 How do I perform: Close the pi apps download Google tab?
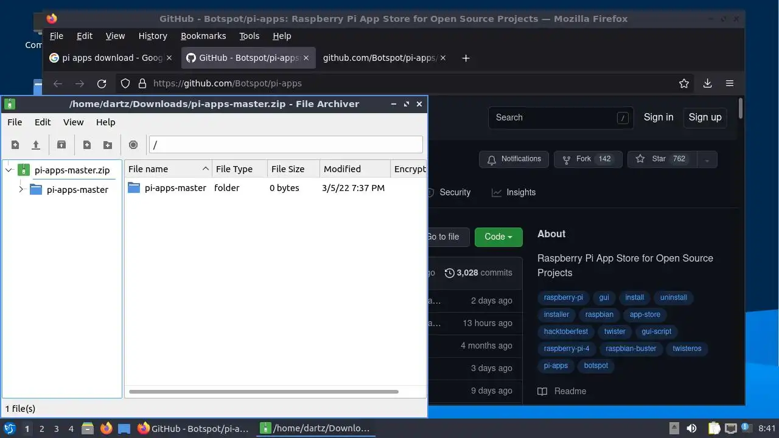(x=169, y=58)
